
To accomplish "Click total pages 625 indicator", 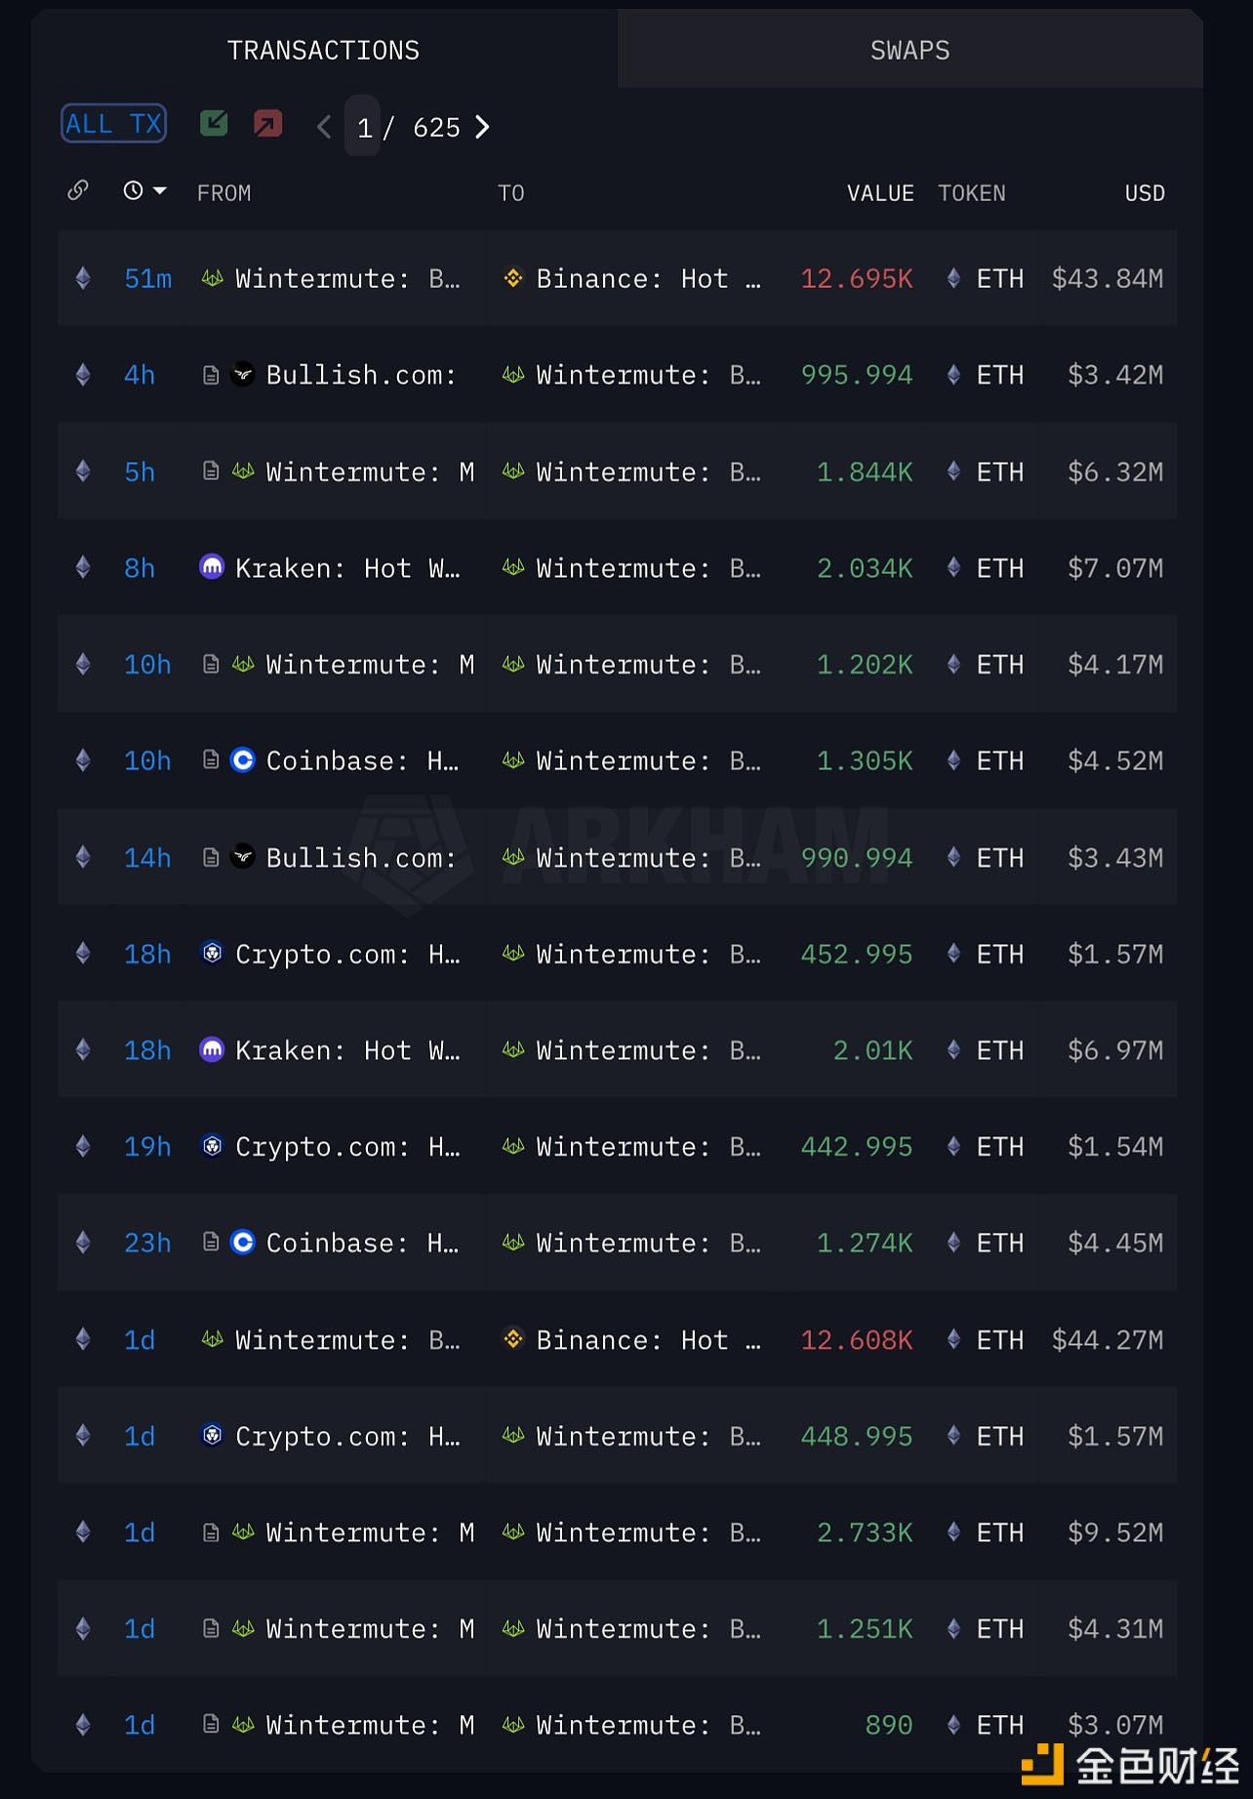I will click(x=436, y=128).
